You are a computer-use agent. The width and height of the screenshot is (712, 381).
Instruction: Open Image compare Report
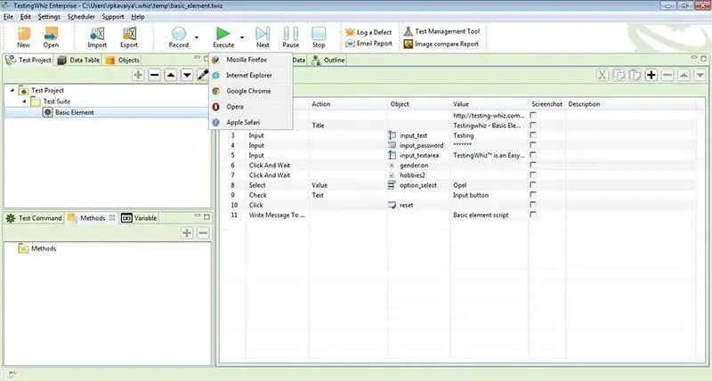tap(441, 44)
